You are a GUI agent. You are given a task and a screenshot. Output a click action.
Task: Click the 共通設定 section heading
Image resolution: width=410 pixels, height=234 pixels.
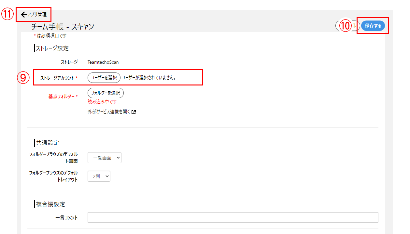click(48, 143)
